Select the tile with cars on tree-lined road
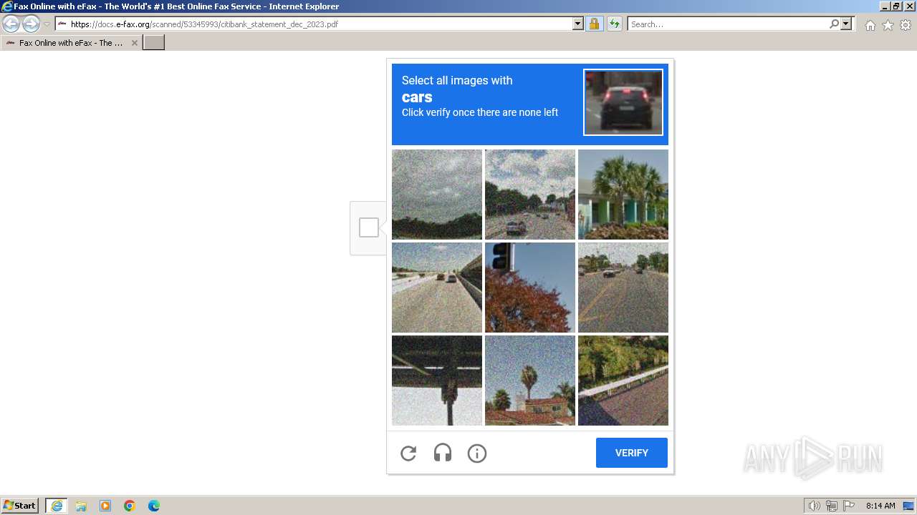The height and width of the screenshot is (515, 917). tap(530, 195)
